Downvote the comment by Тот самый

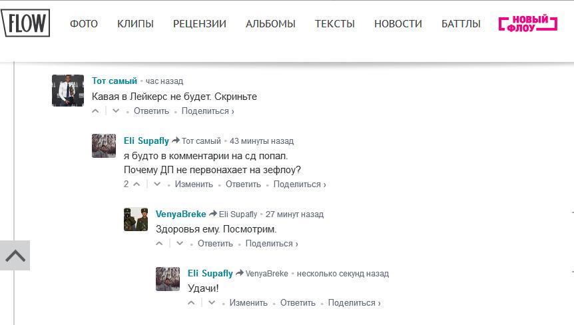pyautogui.click(x=116, y=111)
